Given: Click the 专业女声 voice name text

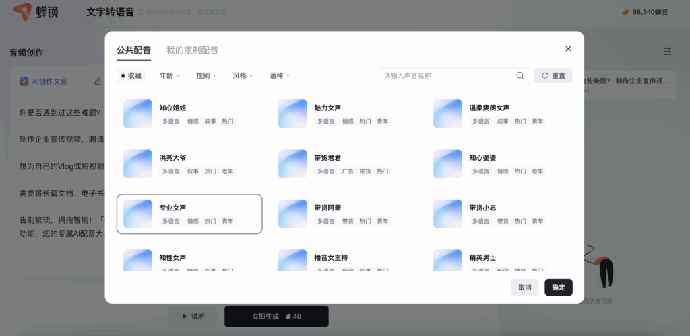Looking at the screenshot, I should (x=172, y=208).
